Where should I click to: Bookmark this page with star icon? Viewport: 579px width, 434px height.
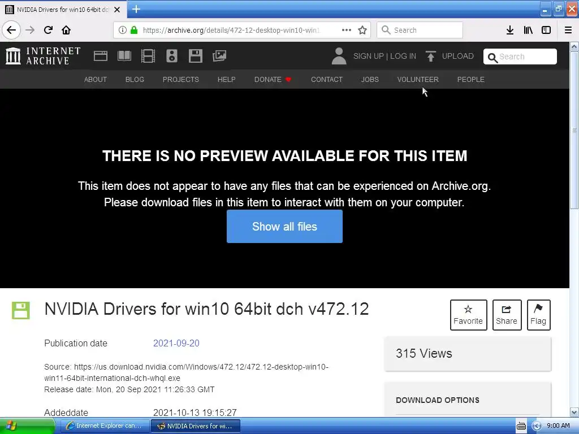[362, 30]
